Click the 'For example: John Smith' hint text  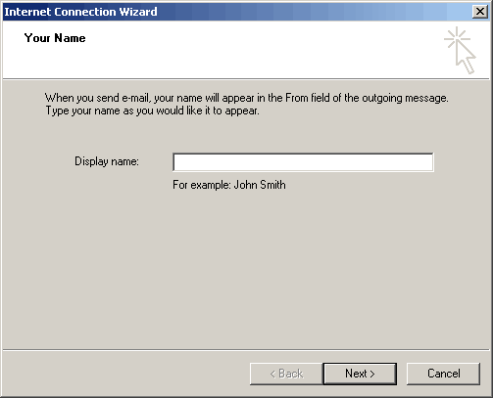tap(229, 185)
